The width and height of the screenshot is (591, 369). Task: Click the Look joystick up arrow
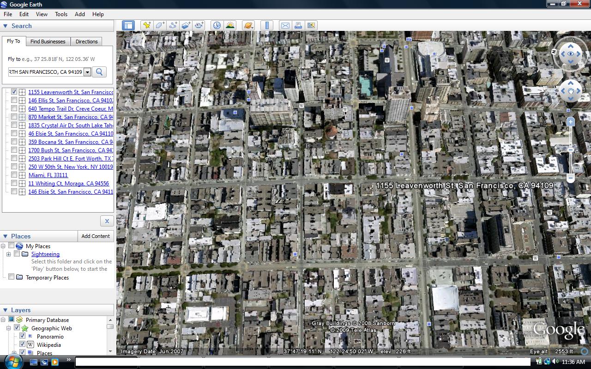pos(571,46)
